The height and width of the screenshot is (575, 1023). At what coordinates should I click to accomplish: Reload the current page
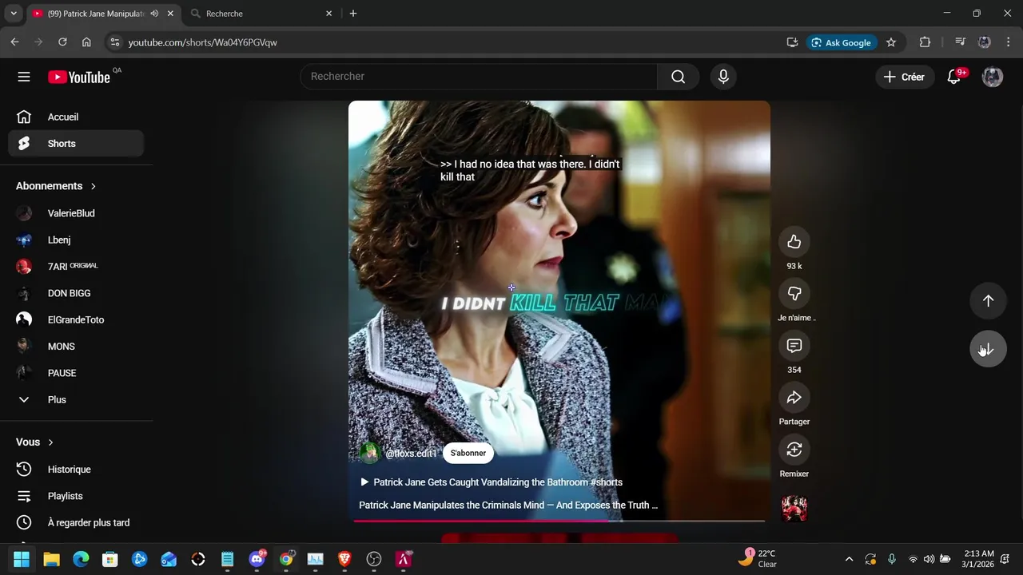pyautogui.click(x=62, y=42)
